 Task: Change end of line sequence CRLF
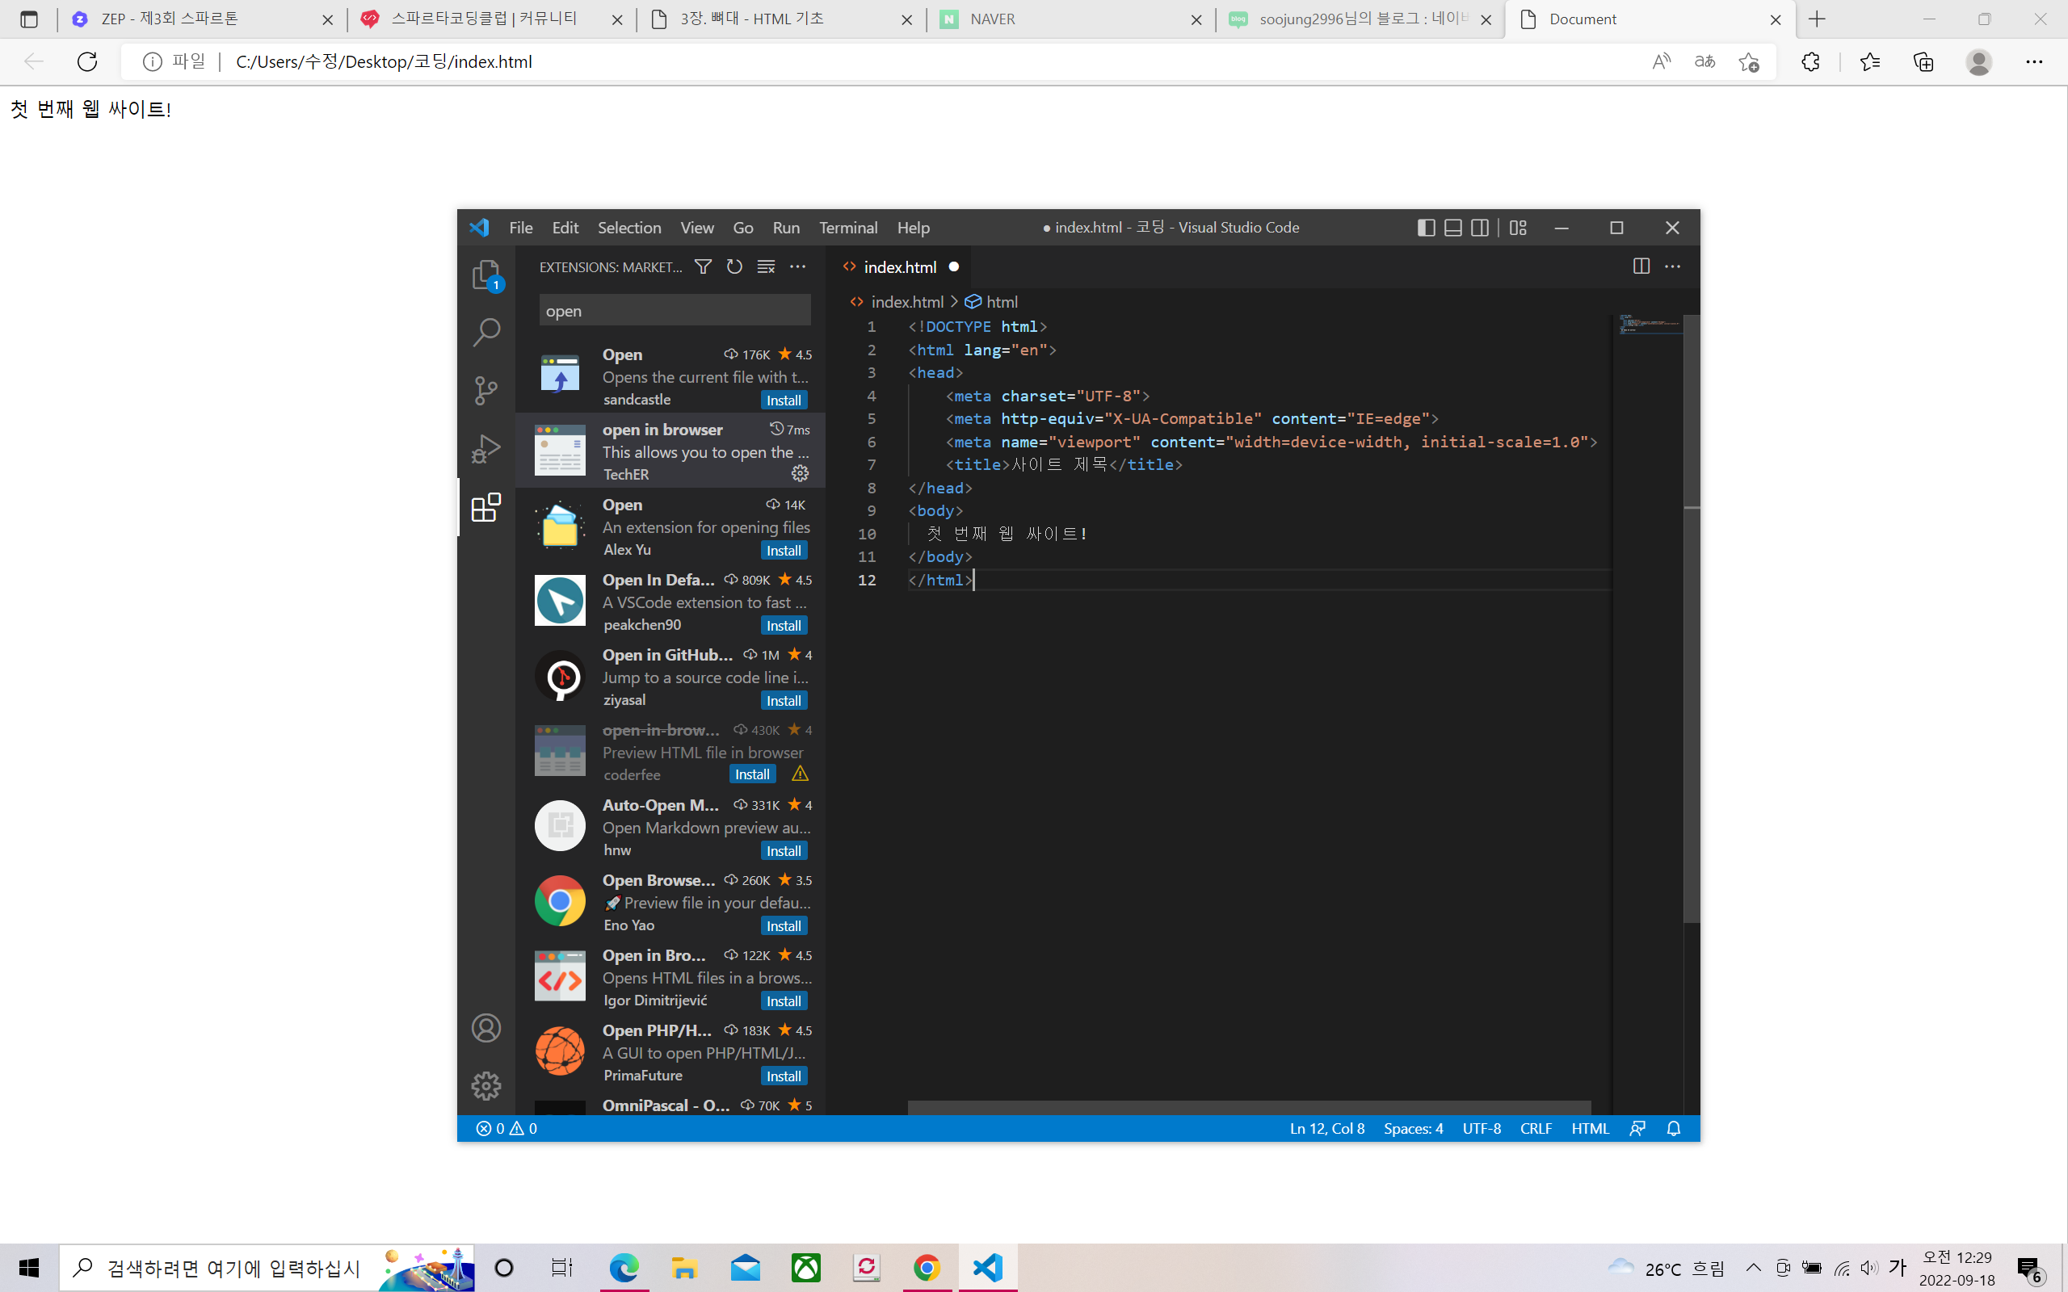point(1536,1128)
